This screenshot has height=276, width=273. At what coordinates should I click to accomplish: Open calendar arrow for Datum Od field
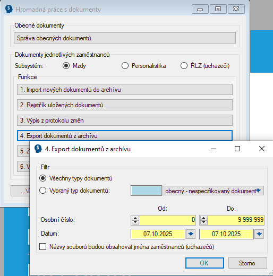point(191,234)
